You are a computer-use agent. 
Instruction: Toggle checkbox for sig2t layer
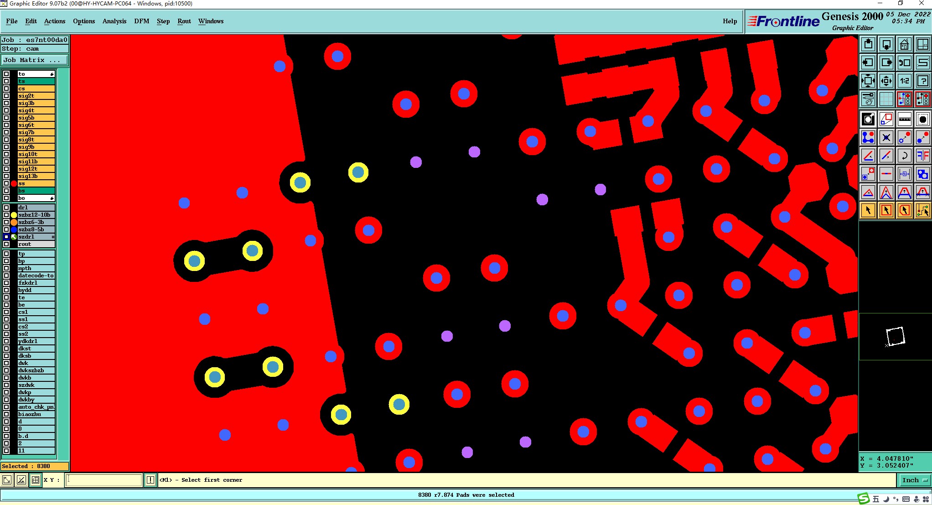pyautogui.click(x=6, y=96)
